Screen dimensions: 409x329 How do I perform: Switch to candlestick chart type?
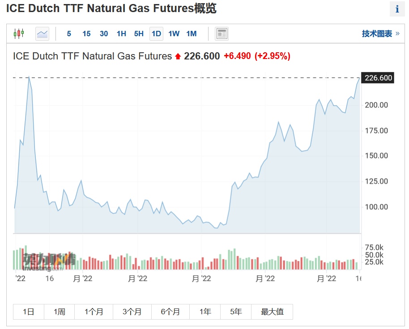click(x=18, y=34)
